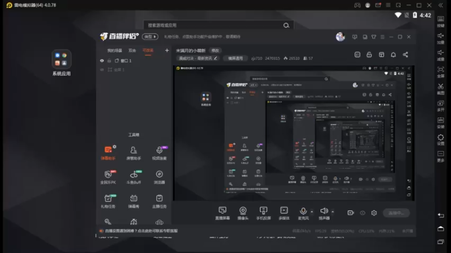451x253 pixels.
Task: Open the save-style icon in title bar
Action: point(365,37)
